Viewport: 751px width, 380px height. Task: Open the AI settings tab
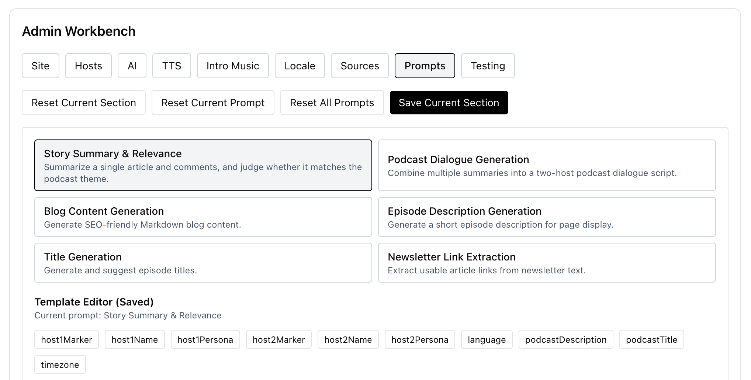click(132, 66)
